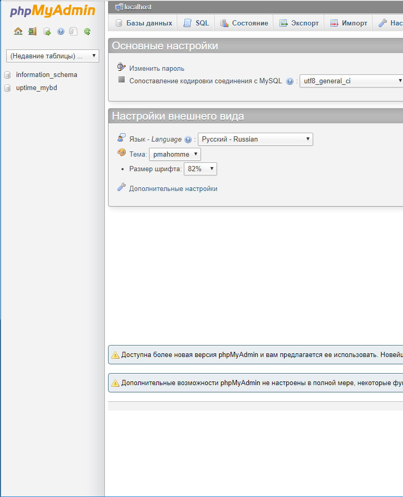Viewport: 403px width, 497px height.
Task: Click the Дополнительные возможности phpMyAdmin notice text
Action: tap(262, 383)
